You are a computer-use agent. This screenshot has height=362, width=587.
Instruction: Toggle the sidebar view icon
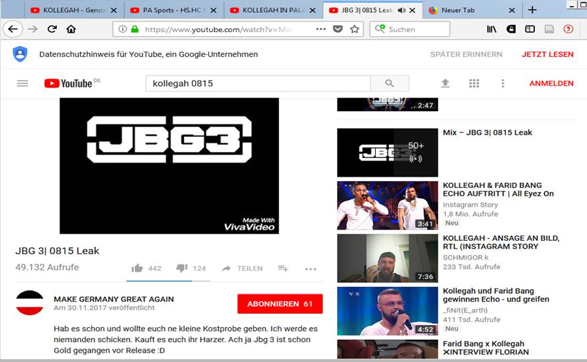[530, 29]
